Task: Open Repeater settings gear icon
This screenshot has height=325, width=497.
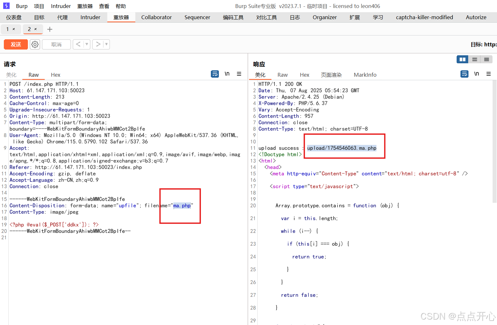Action: click(x=35, y=44)
